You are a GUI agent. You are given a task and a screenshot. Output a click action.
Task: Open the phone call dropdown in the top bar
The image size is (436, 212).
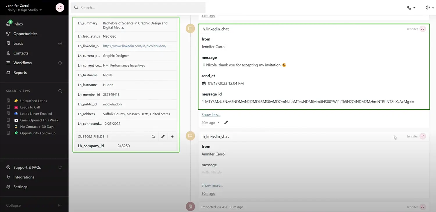pyautogui.click(x=411, y=8)
